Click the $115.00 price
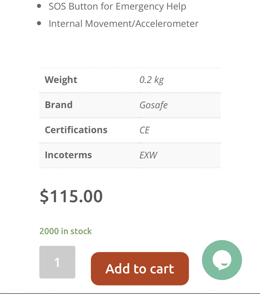Viewport: 260px width, 294px height. pyautogui.click(x=71, y=196)
